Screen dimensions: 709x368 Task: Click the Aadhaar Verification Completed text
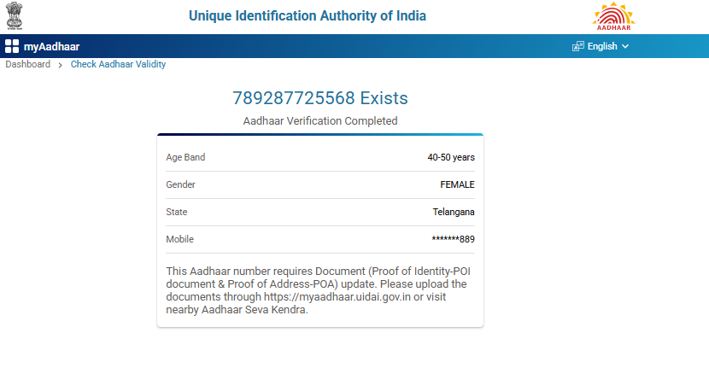click(x=320, y=121)
